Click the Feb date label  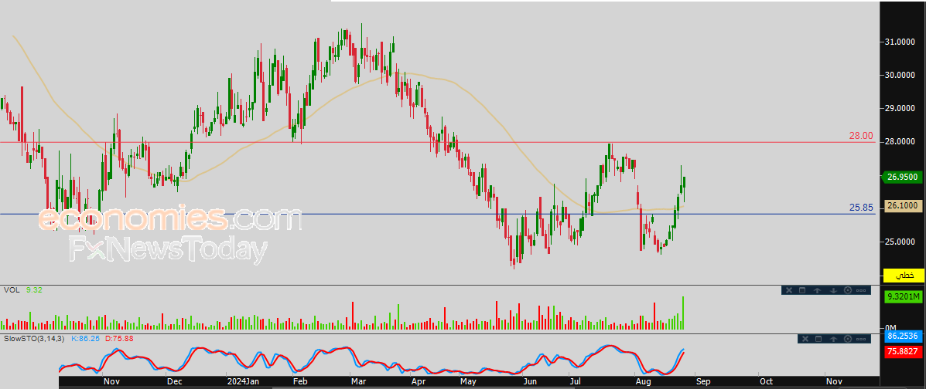[301, 381]
